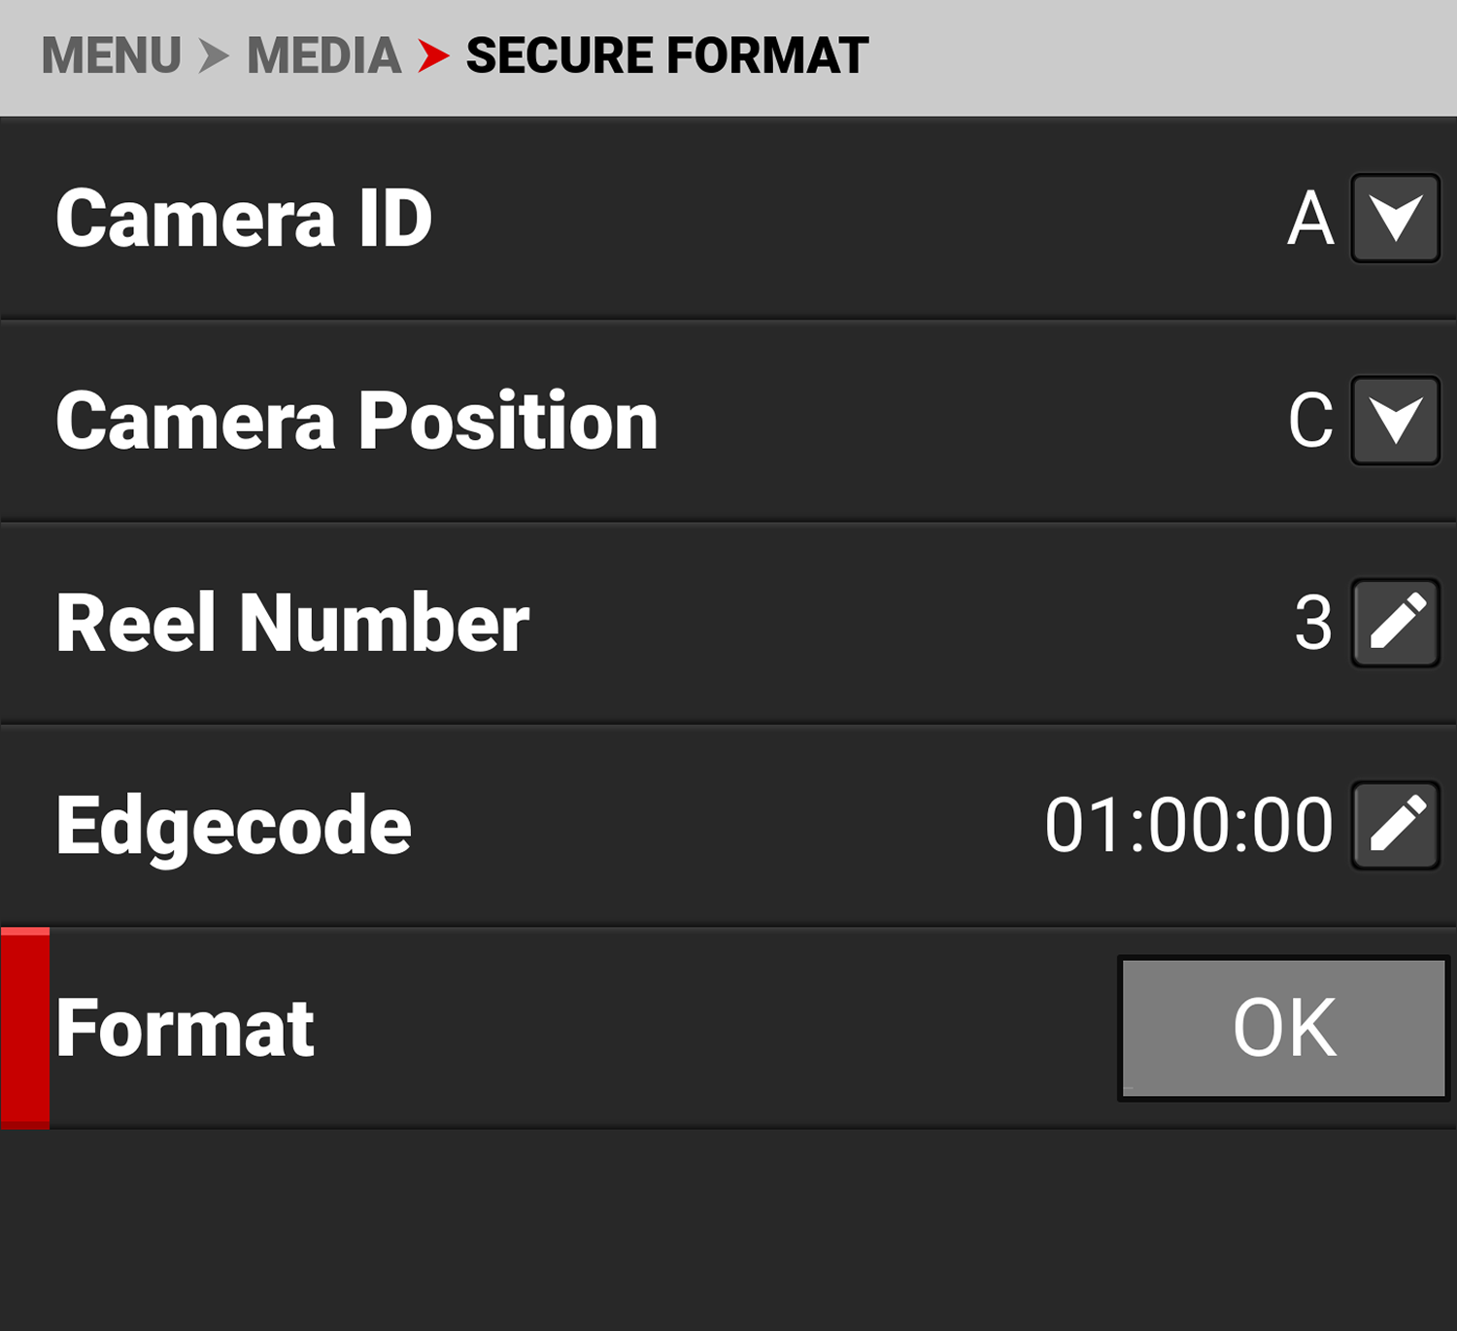Select the Edgecode row label
Viewport: 1457px width, 1331px height.
click(234, 825)
